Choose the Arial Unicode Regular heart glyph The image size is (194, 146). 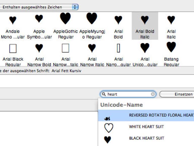pos(145,48)
